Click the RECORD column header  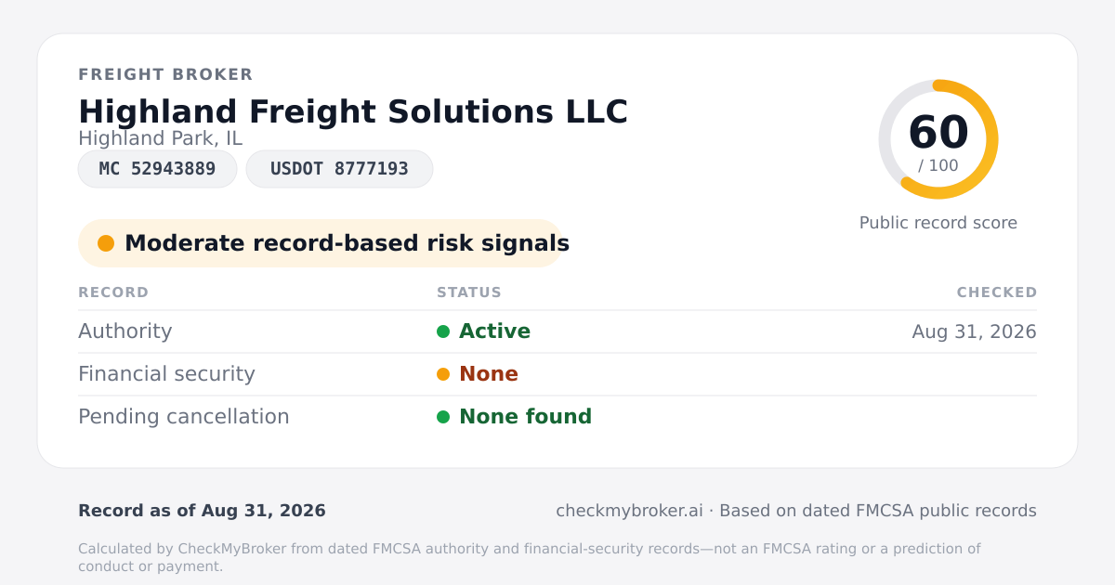113,292
